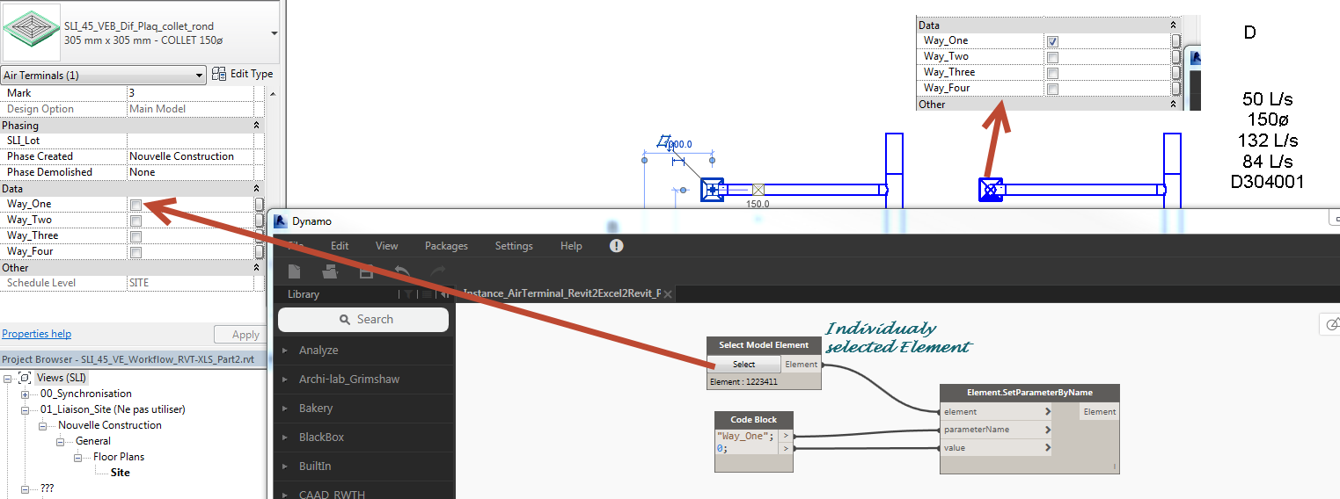Create a new Dynamo file via toolbar icon
The width and height of the screenshot is (1340, 499).
point(296,271)
